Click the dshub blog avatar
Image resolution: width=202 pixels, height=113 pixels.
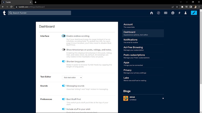click(x=126, y=98)
